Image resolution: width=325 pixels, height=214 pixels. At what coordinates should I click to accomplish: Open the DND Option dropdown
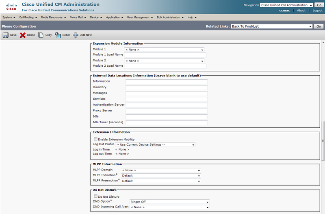coord(169,202)
